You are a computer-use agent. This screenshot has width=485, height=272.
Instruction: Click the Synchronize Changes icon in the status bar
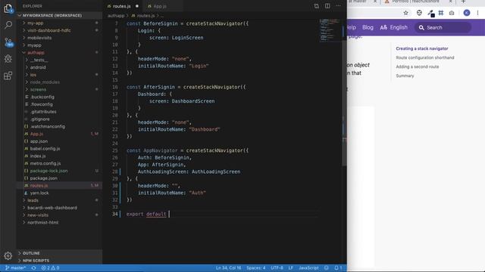(33, 268)
